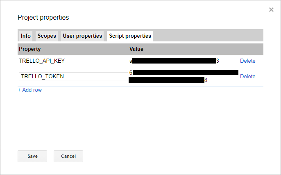The height and width of the screenshot is (175, 281).
Task: Click the Property column header
Action: point(30,49)
